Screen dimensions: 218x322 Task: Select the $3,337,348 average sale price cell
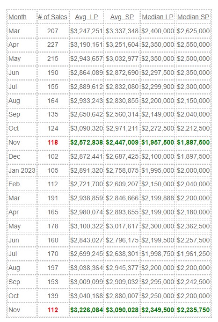[x=122, y=31]
